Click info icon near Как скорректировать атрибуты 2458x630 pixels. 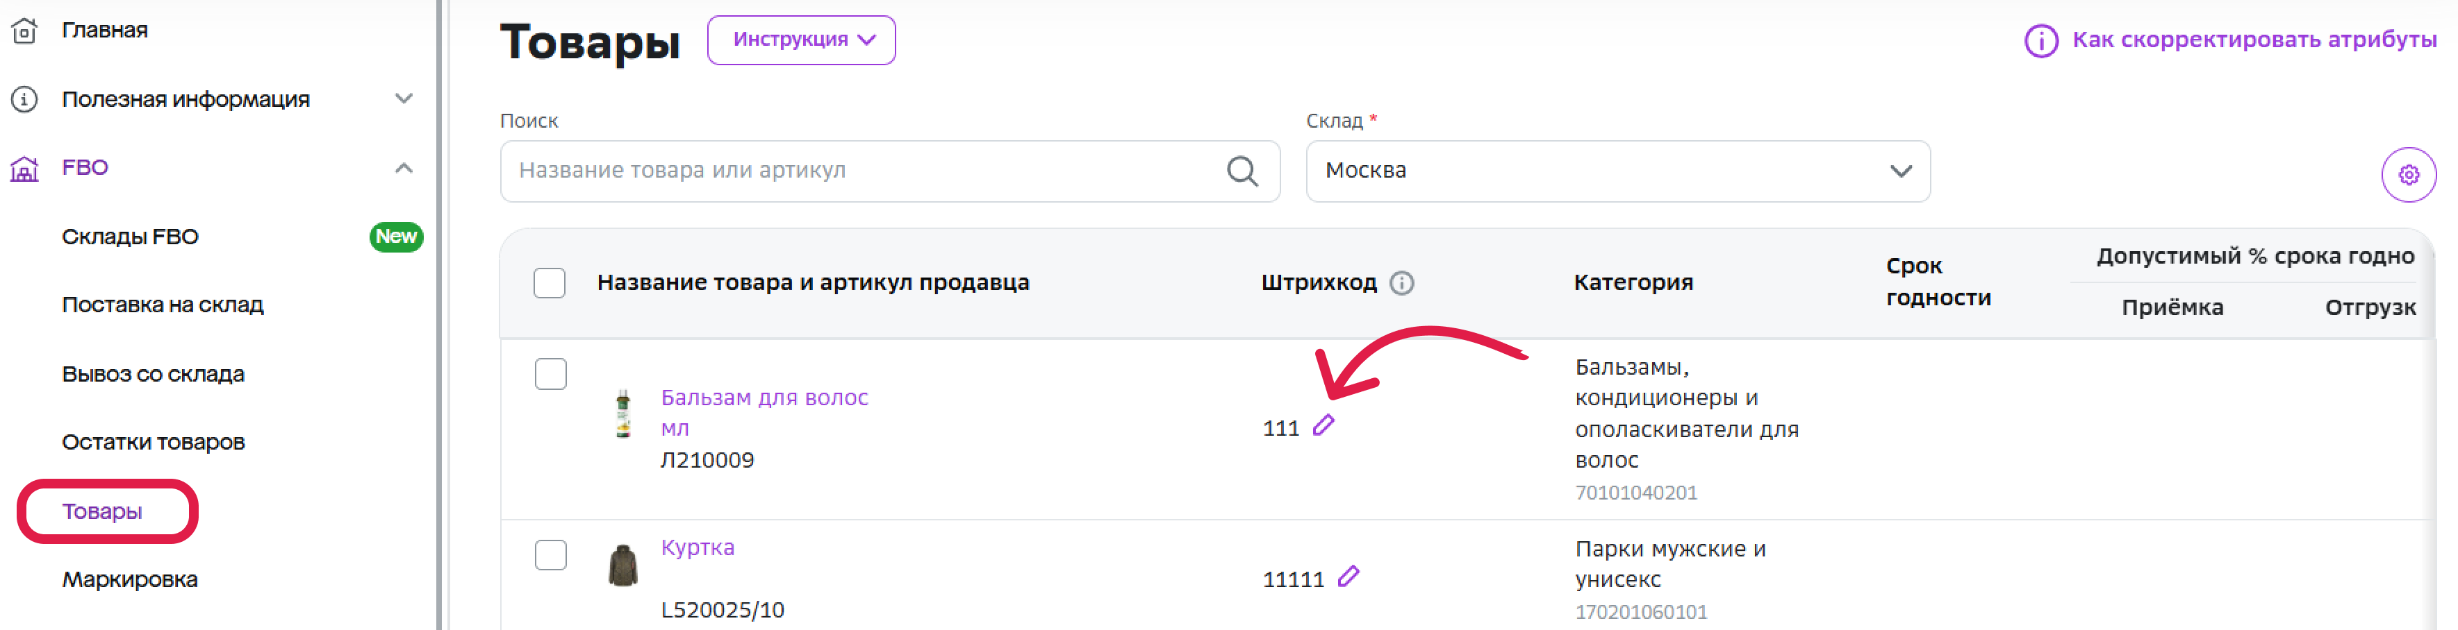point(2040,41)
